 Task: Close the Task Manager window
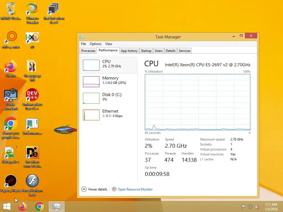(x=251, y=36)
